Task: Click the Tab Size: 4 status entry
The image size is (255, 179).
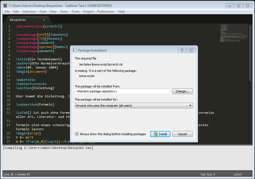Action: pyautogui.click(x=208, y=174)
